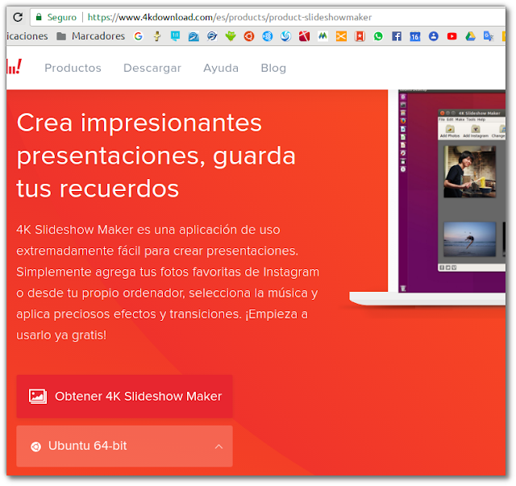Open the orange Ubuntu logo bookmark

pyautogui.click(x=249, y=36)
